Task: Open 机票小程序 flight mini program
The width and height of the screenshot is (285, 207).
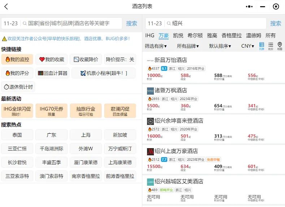Action: coord(103,73)
